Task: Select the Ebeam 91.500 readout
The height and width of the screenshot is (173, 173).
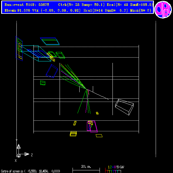Action: [x=17, y=11]
